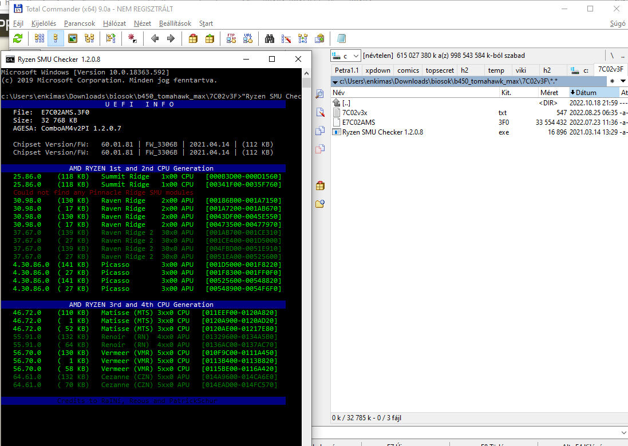Open the drive selection dropdown showing c

pyautogui.click(x=346, y=56)
